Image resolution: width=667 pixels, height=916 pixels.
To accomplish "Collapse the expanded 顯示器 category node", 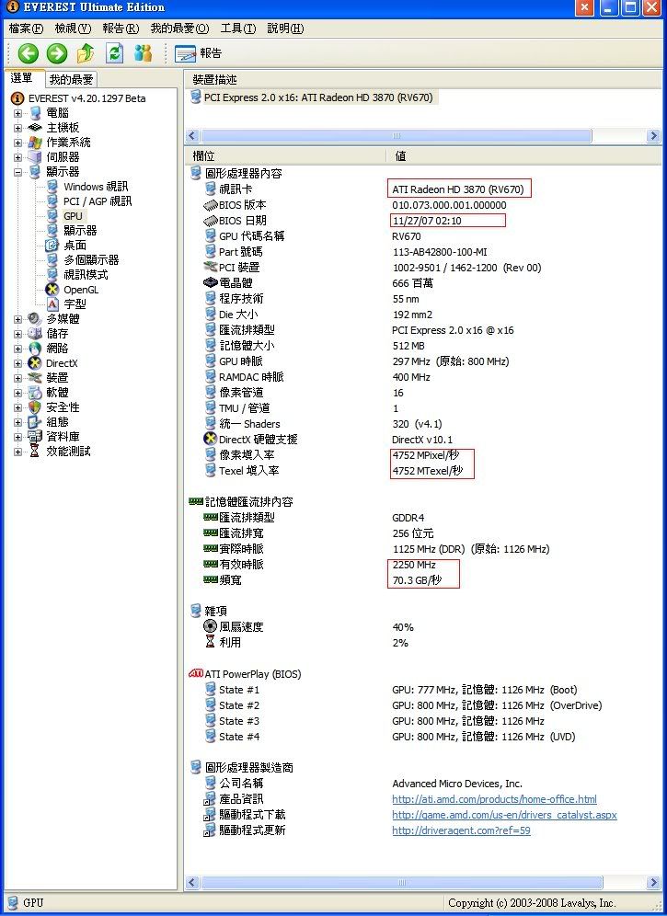I will point(17,172).
